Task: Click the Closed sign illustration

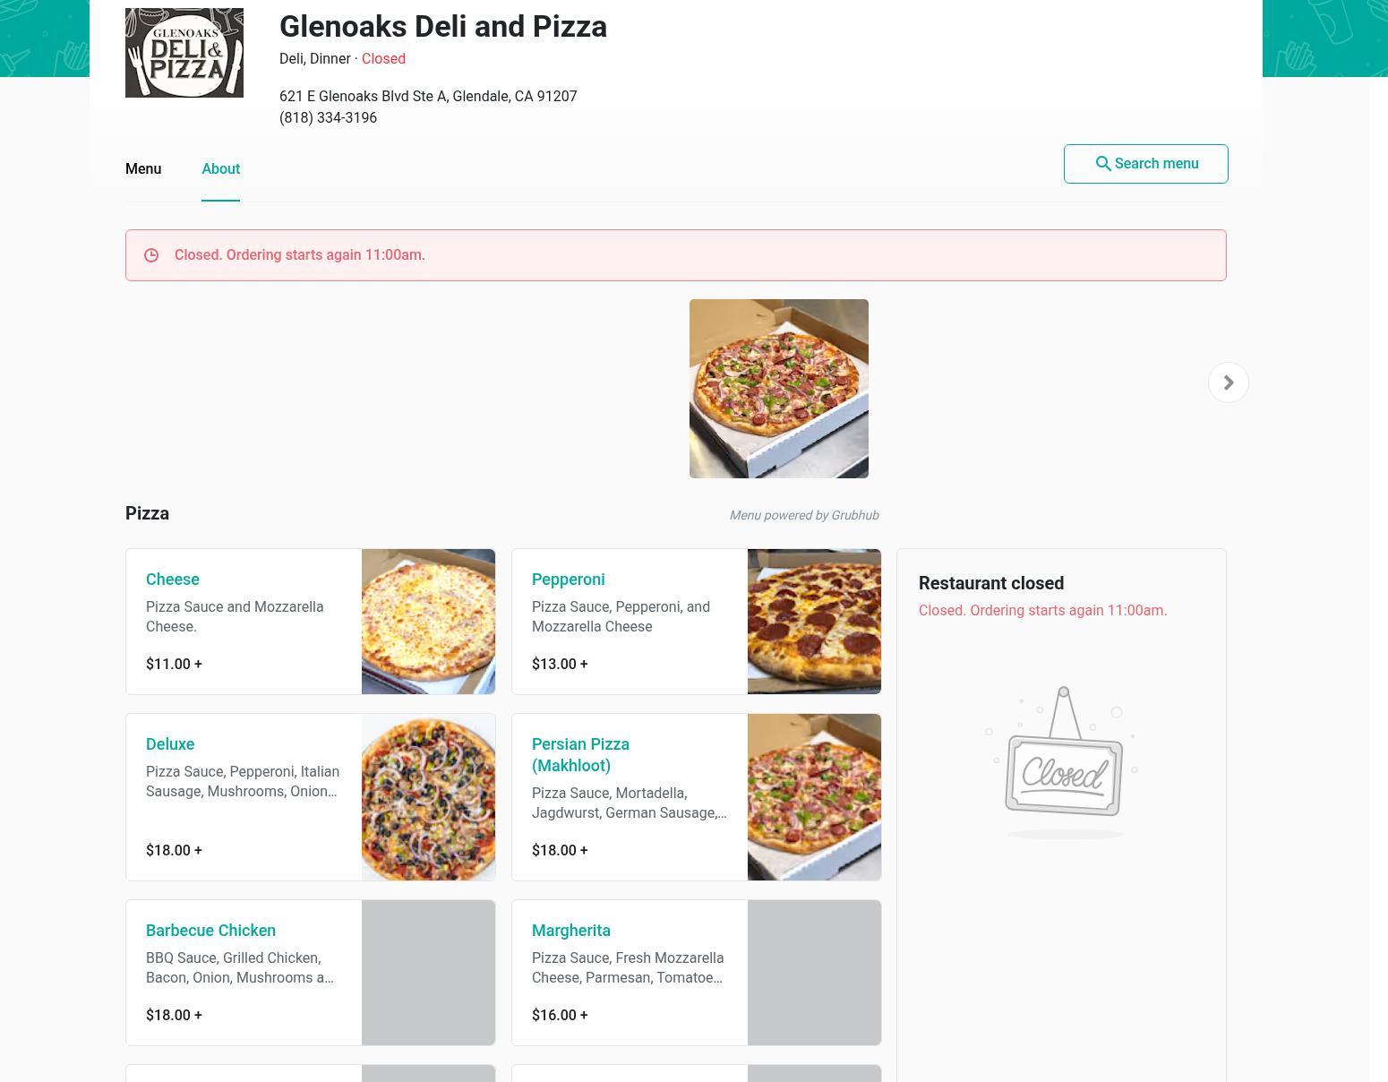Action: (1062, 763)
